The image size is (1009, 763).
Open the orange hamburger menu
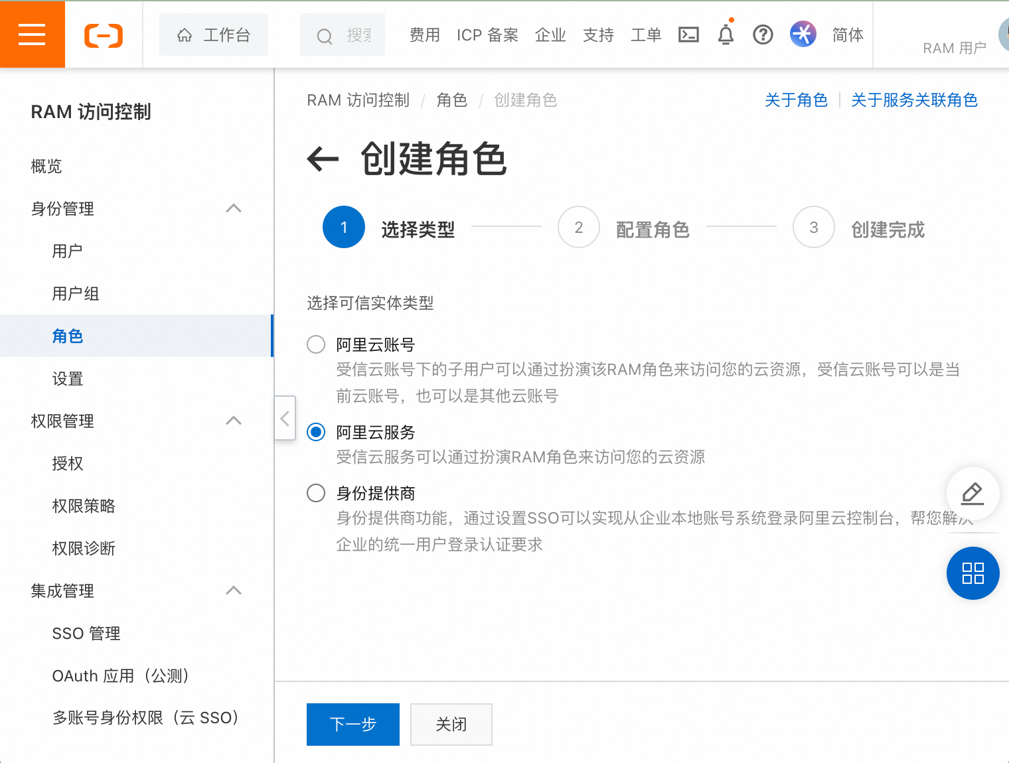[32, 35]
